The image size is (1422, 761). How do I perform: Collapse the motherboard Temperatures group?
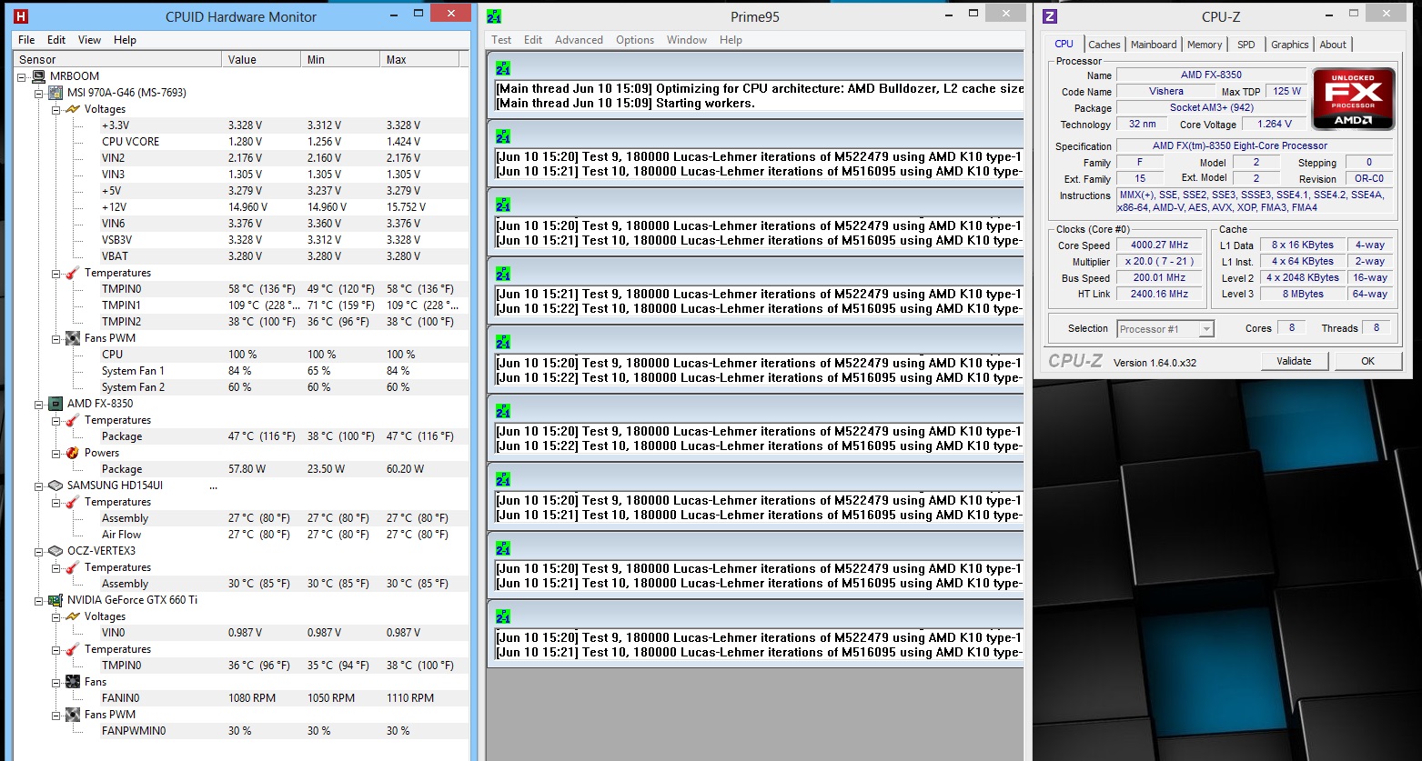[x=55, y=273]
